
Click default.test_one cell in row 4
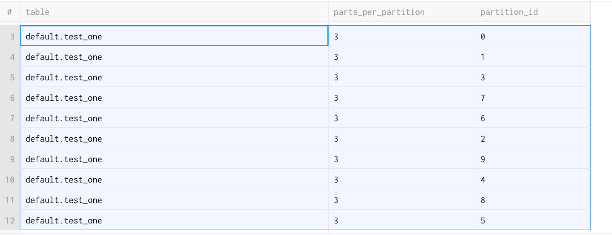[174, 57]
